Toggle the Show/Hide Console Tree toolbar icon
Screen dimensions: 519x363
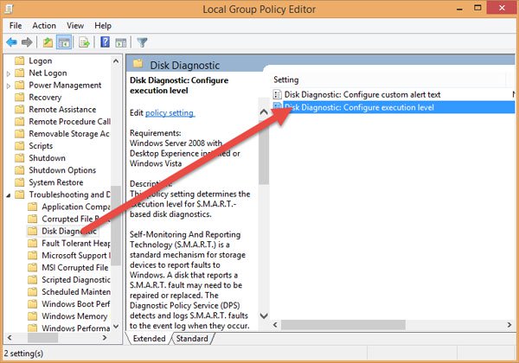[x=64, y=42]
